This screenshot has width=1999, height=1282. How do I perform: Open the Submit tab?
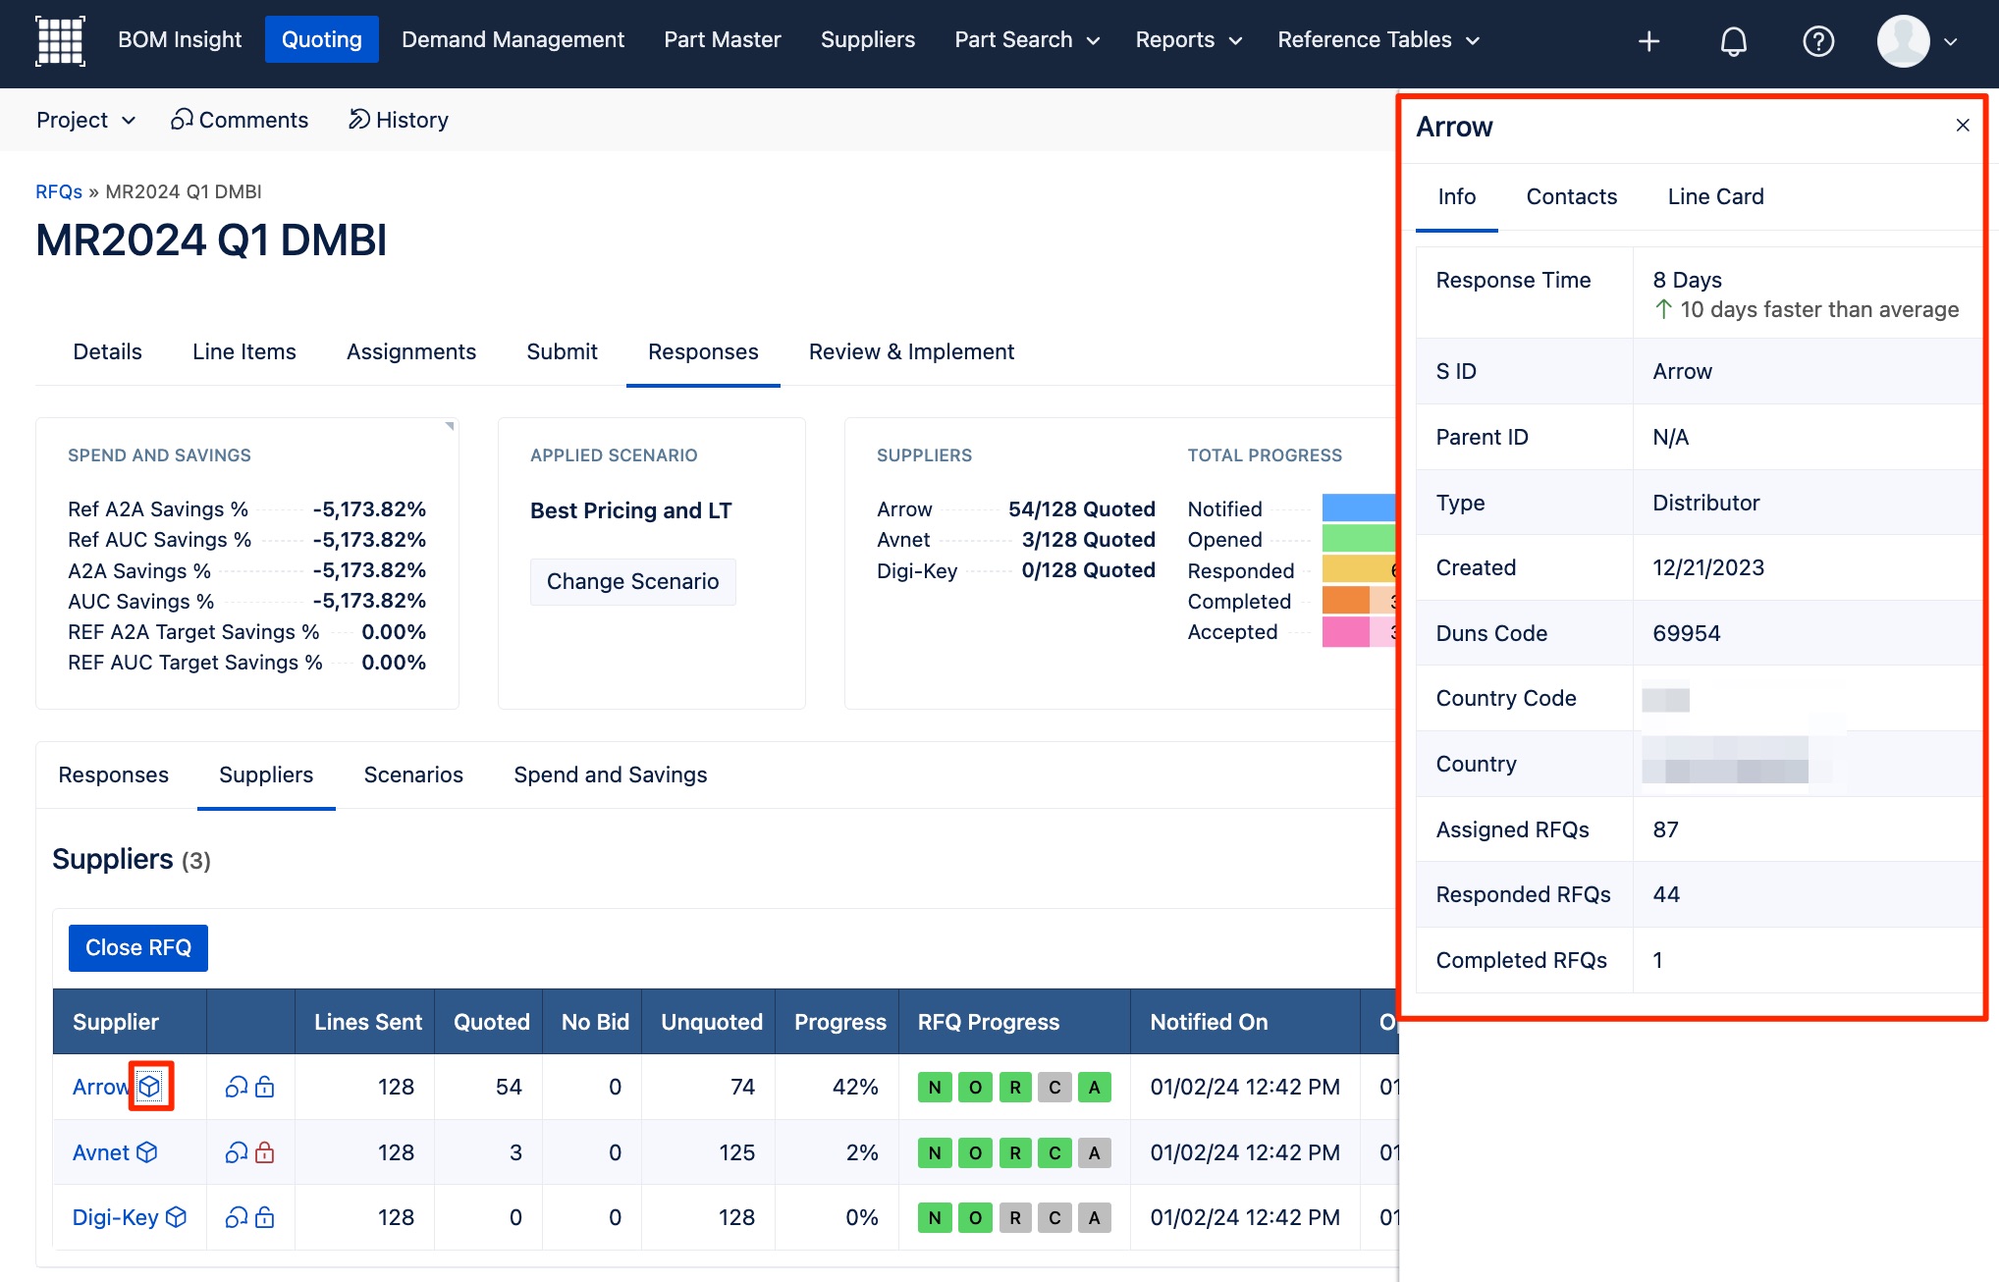[x=562, y=351]
